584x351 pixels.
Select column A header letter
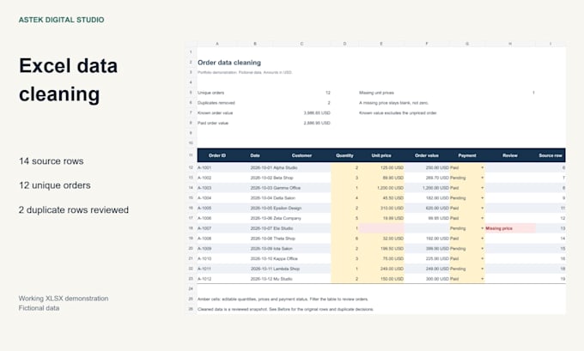click(x=217, y=44)
